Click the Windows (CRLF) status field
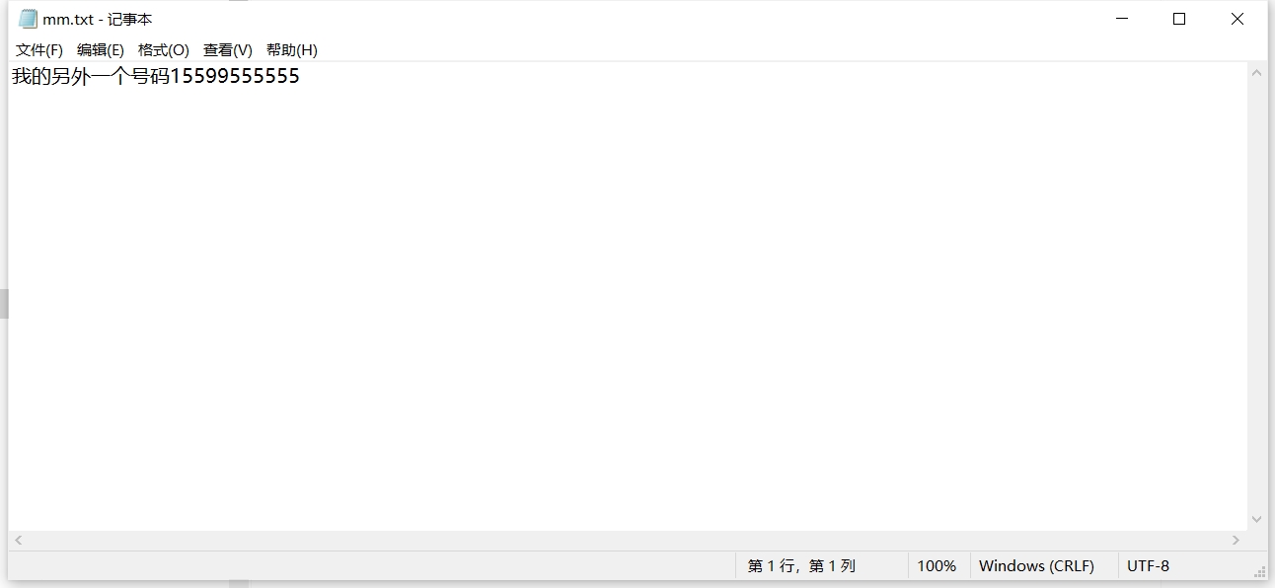Image resolution: width=1275 pixels, height=588 pixels. [1036, 566]
